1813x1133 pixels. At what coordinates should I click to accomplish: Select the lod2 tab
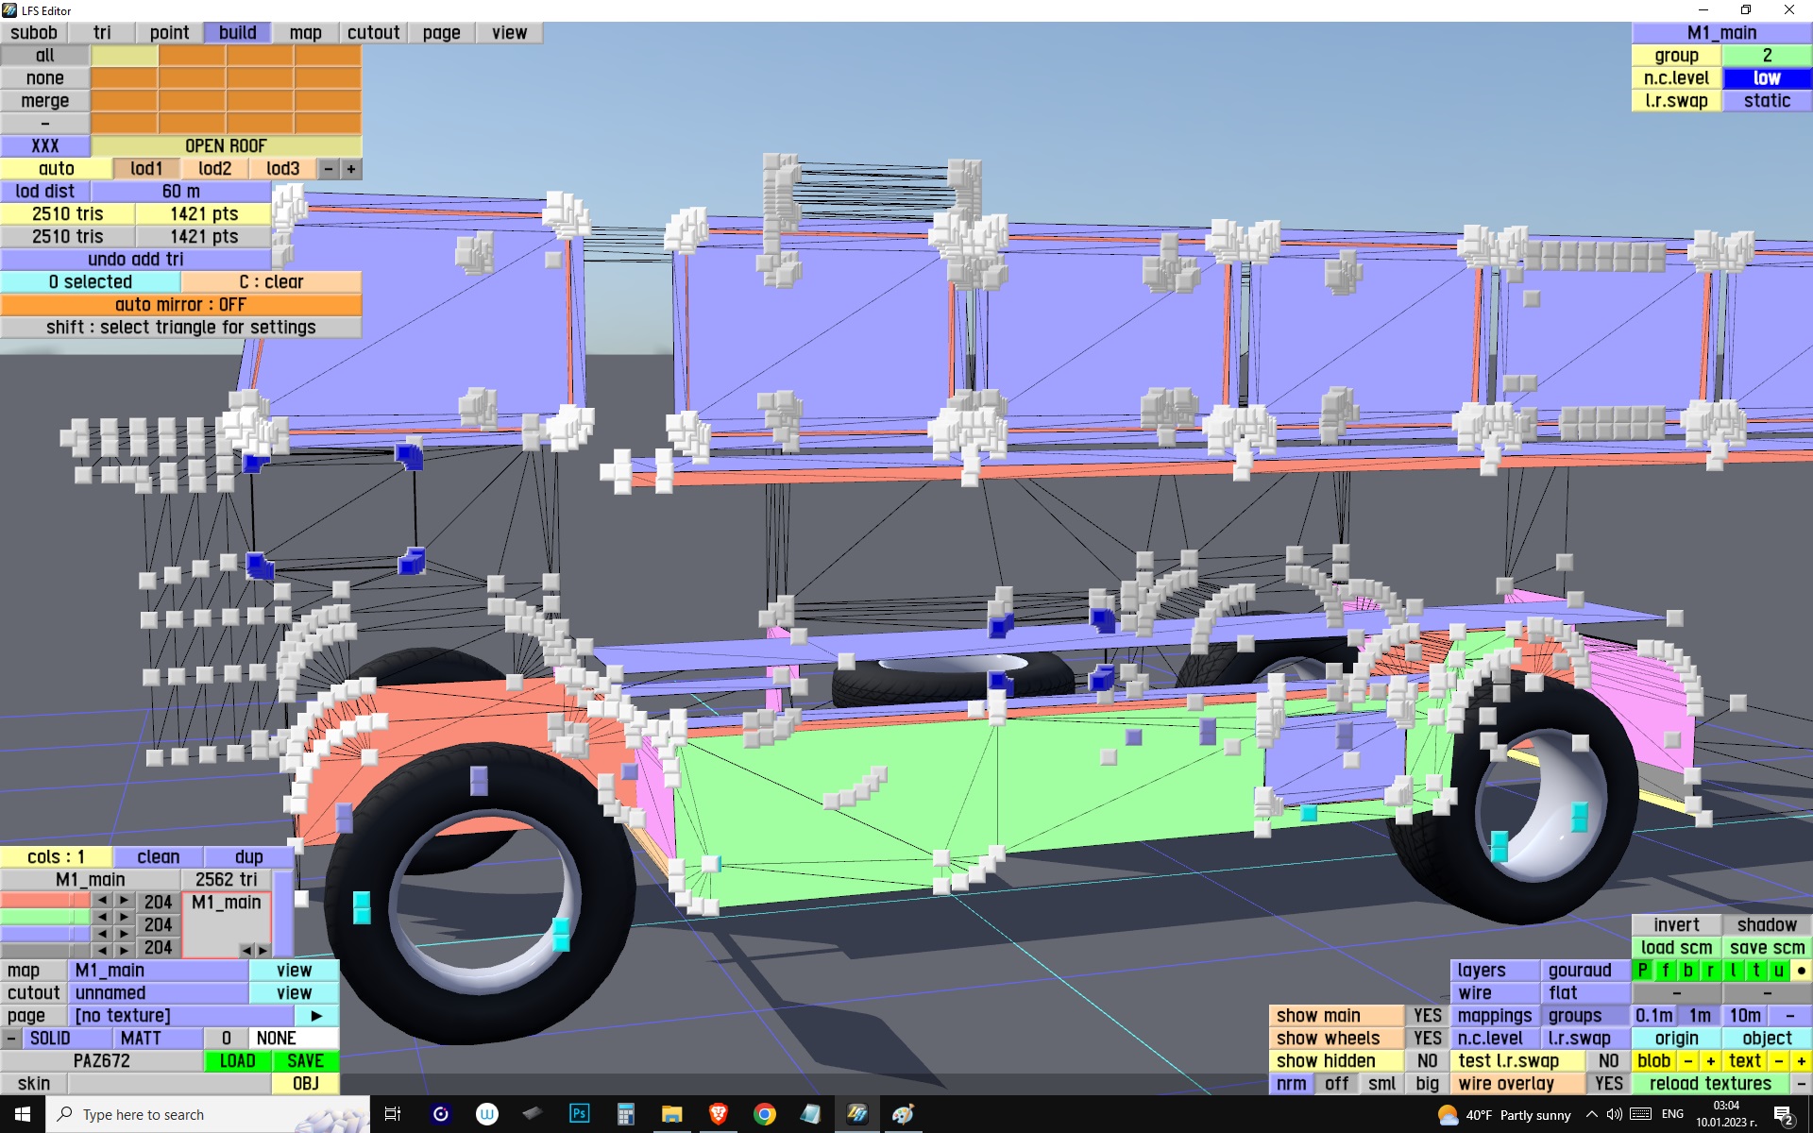tap(214, 169)
